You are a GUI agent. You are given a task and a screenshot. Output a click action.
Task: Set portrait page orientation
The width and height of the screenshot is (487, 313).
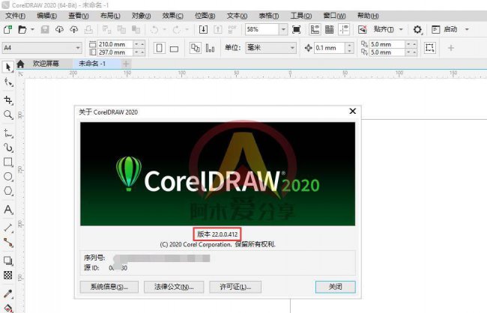160,48
